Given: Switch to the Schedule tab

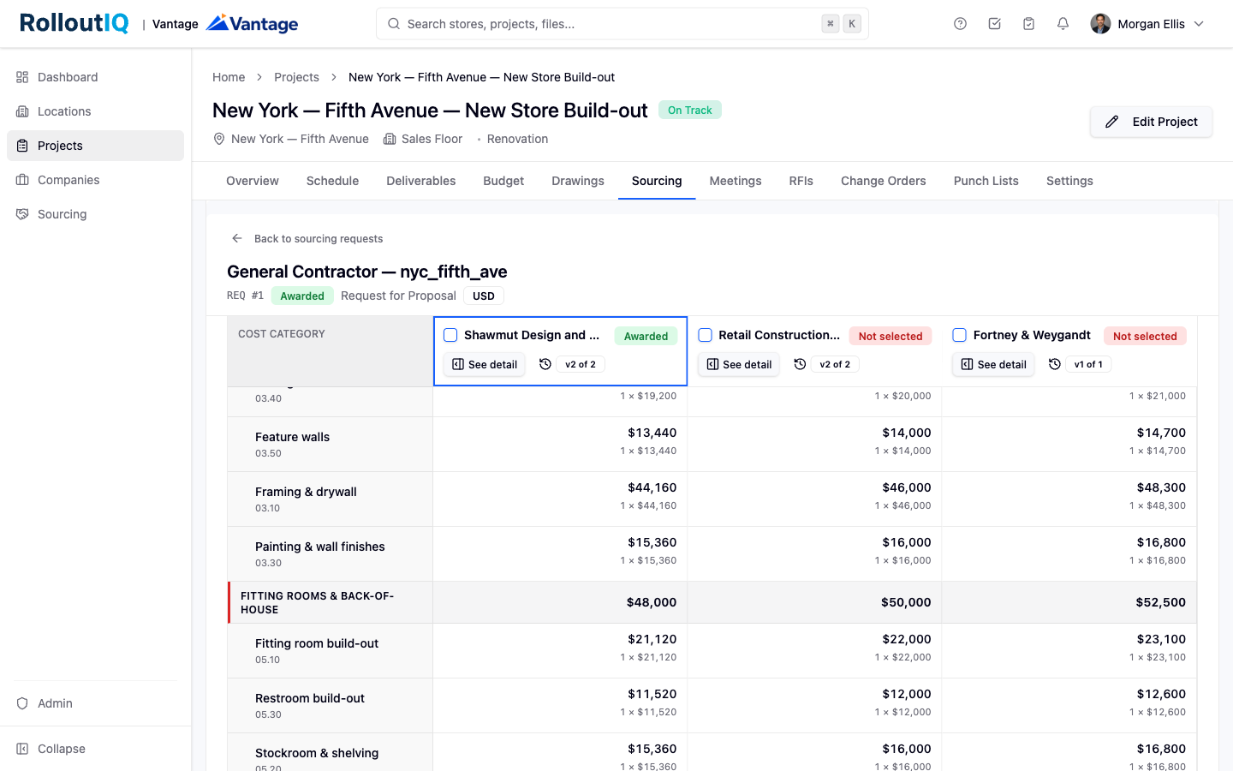Looking at the screenshot, I should [332, 181].
